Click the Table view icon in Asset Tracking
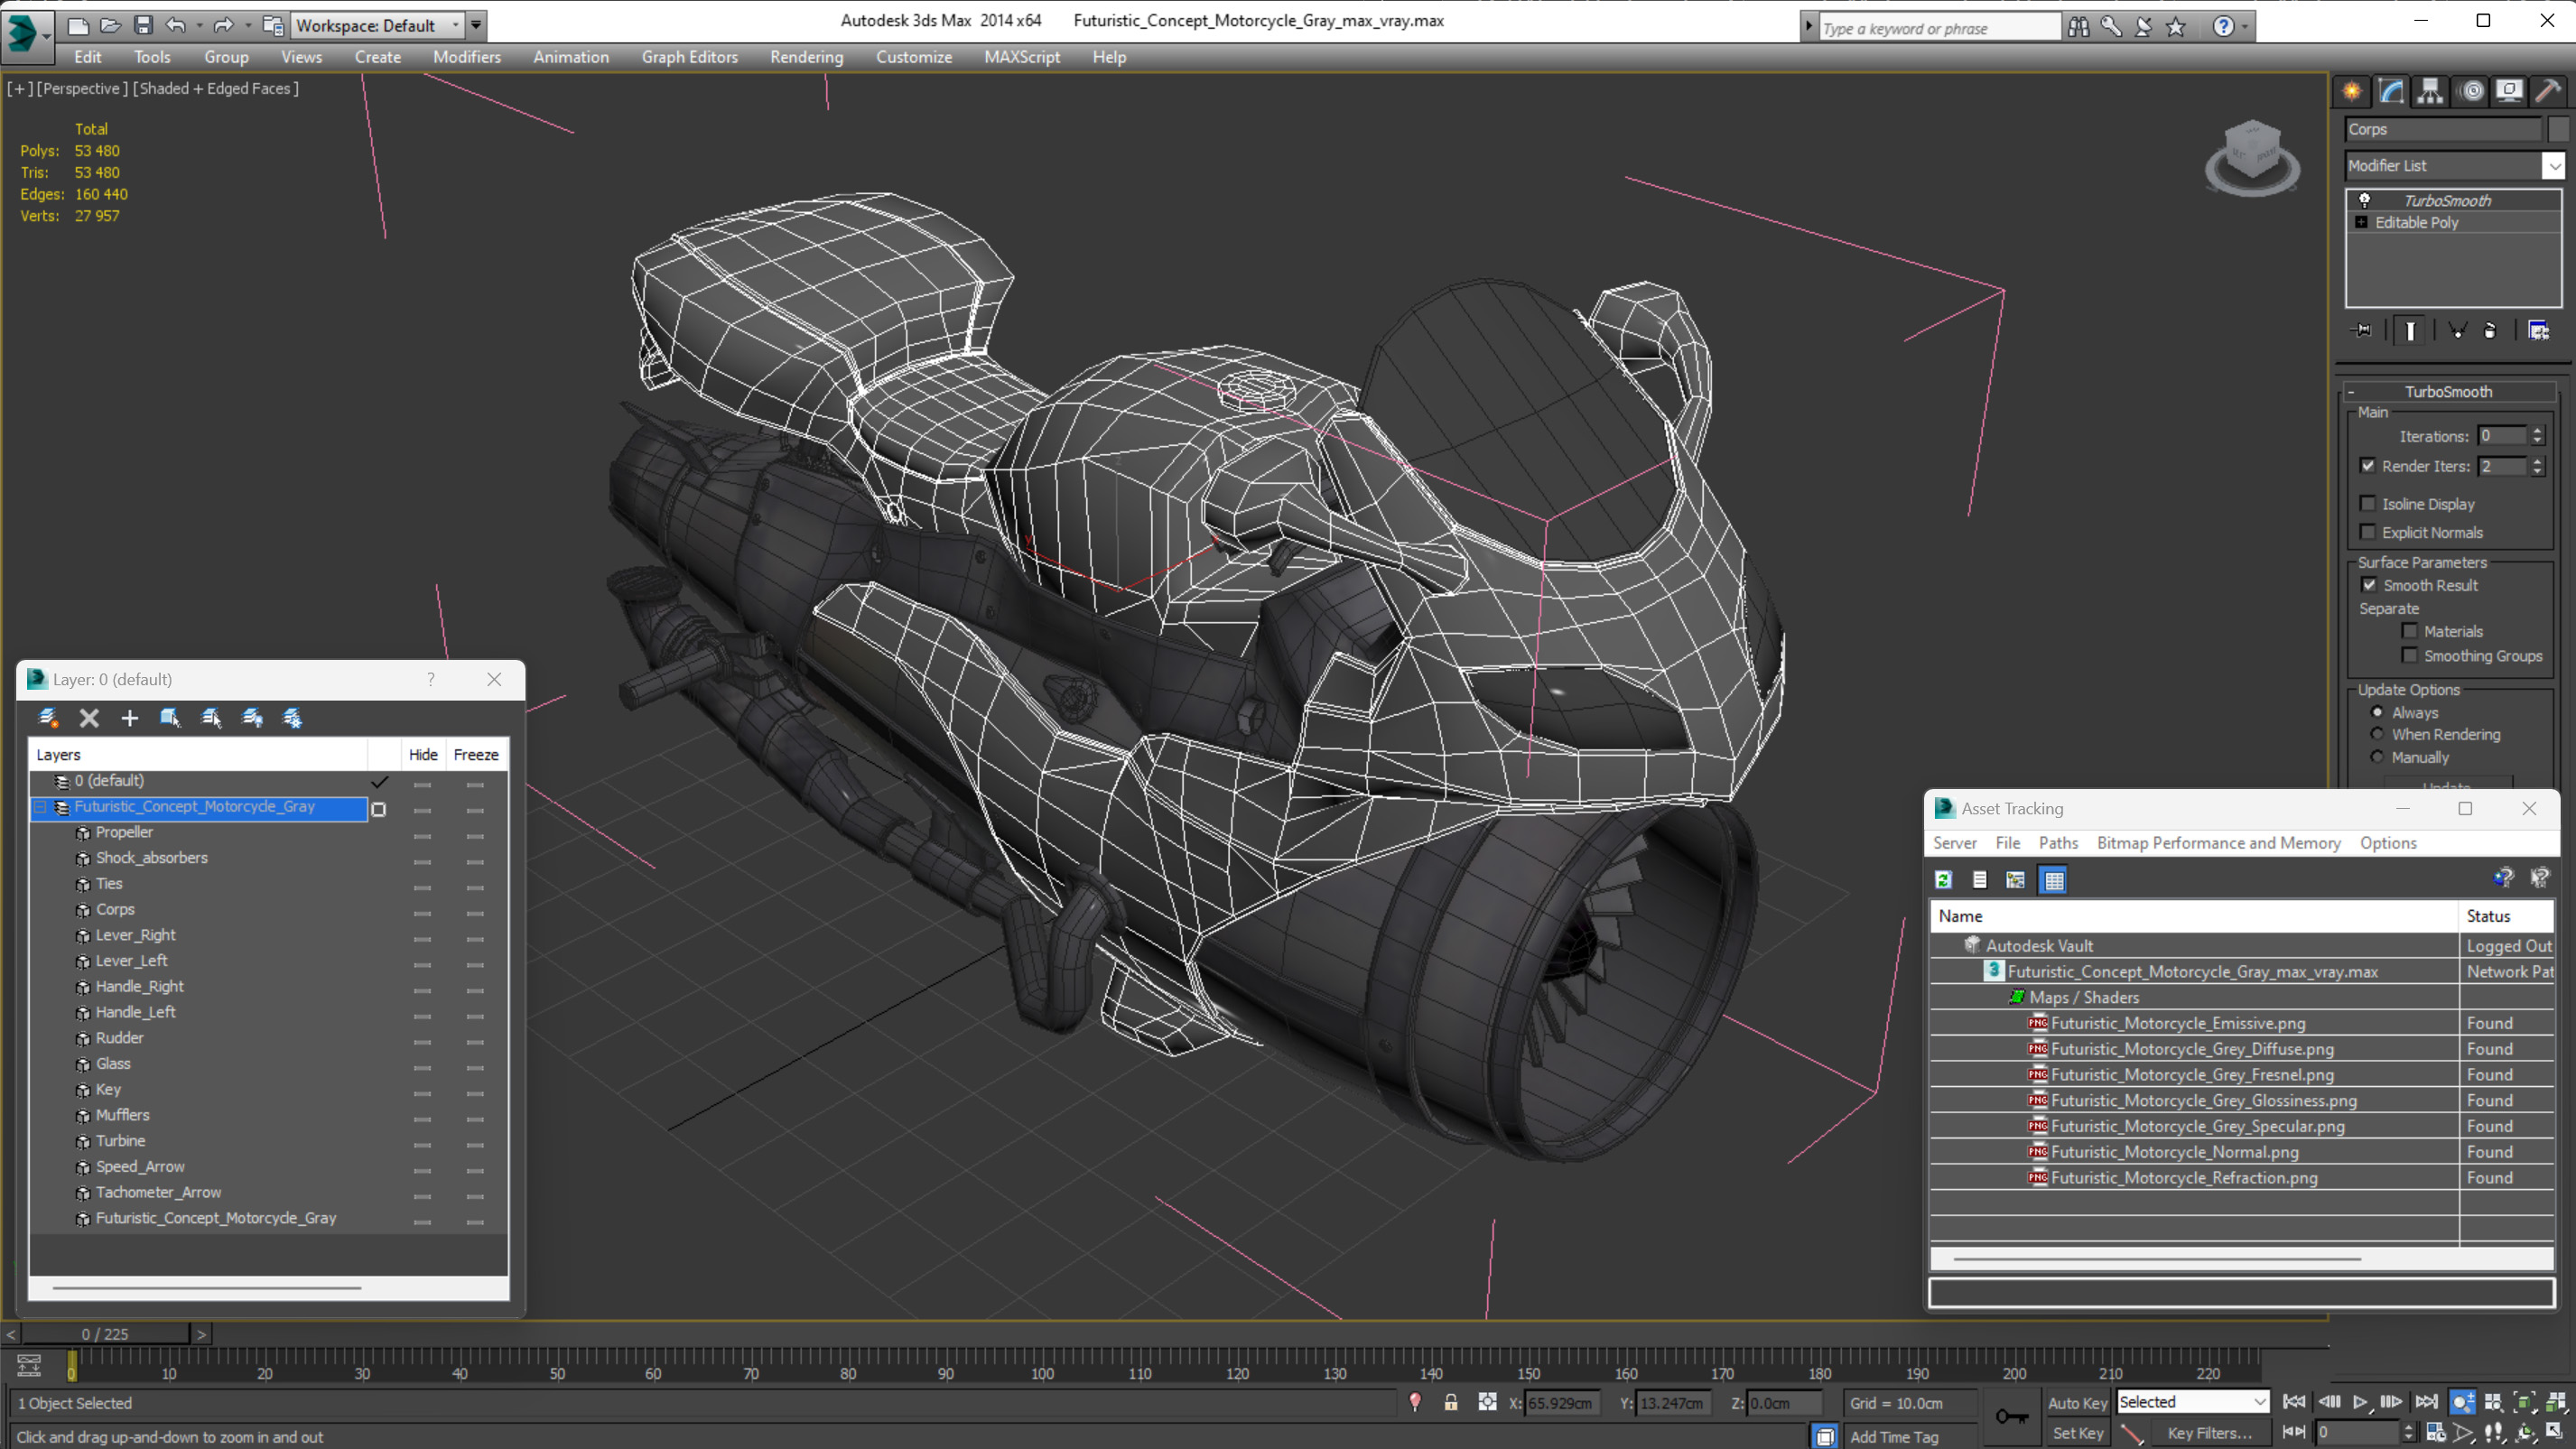This screenshot has height=1449, width=2576. [2053, 880]
